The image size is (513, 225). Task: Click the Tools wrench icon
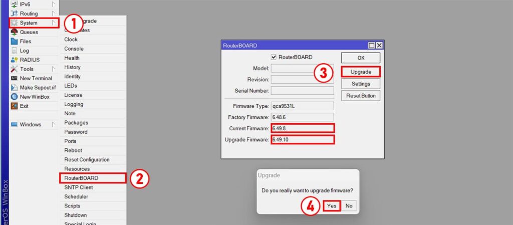(x=14, y=69)
